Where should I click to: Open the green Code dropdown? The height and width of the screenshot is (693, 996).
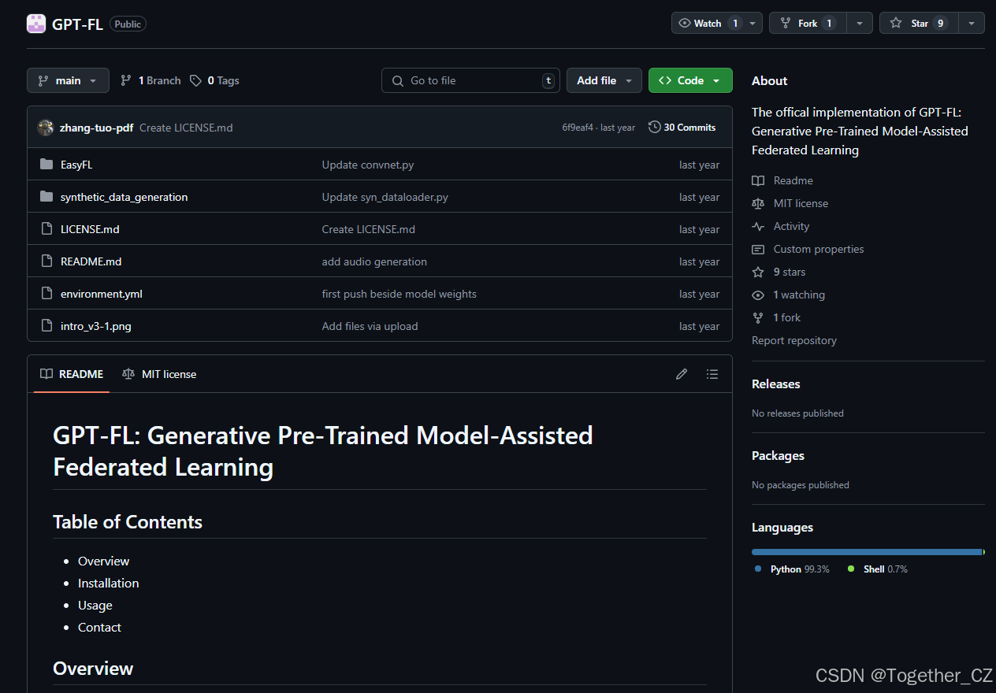pos(689,80)
